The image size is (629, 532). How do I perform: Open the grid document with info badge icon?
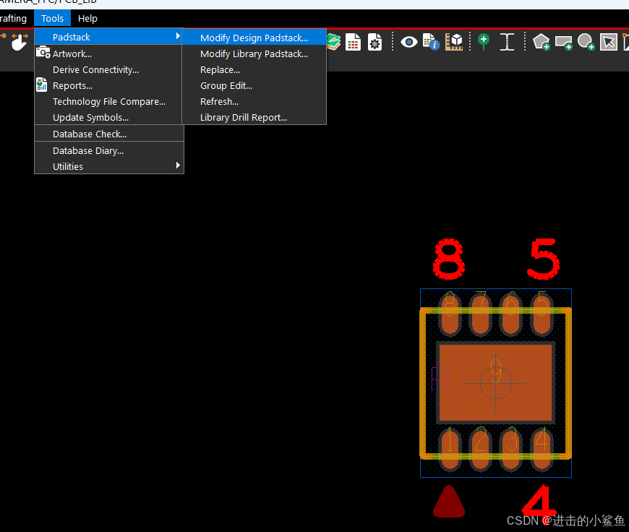(431, 42)
